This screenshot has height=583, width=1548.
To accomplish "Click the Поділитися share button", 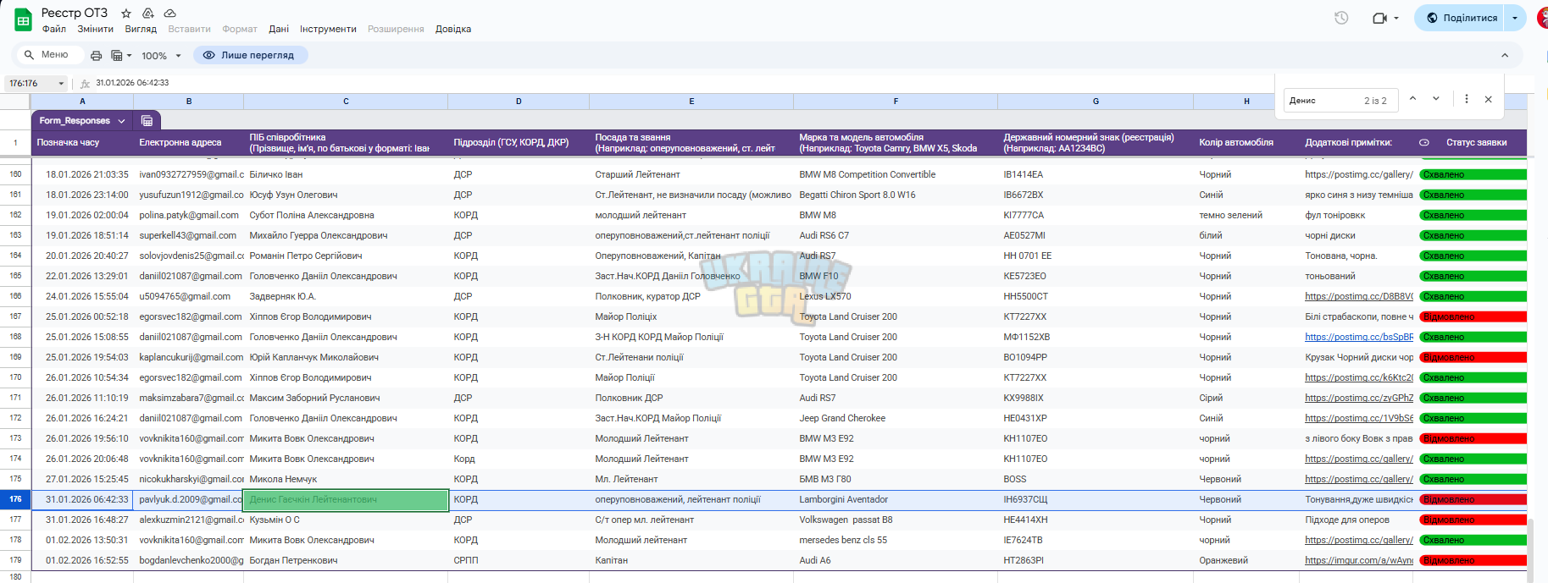I will click(1460, 18).
